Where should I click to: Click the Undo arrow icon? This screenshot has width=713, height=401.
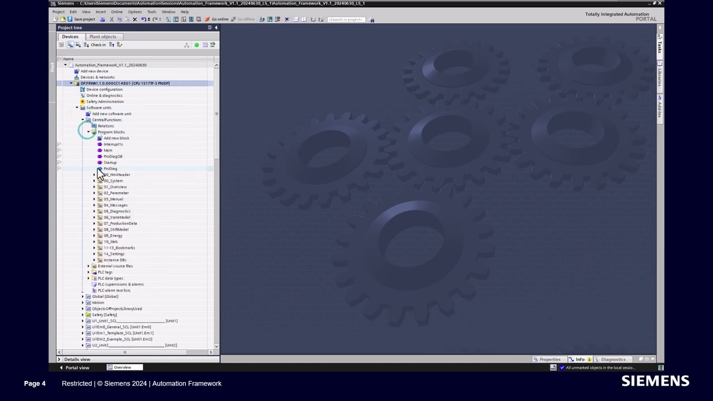(x=143, y=19)
